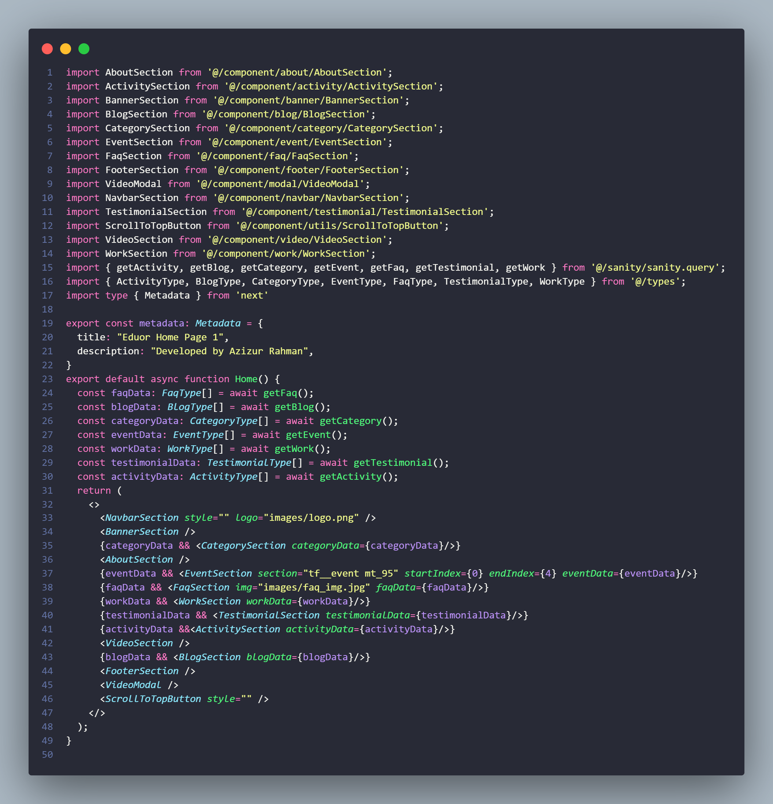Click line number 1 in gutter
The height and width of the screenshot is (804, 773).
[49, 73]
